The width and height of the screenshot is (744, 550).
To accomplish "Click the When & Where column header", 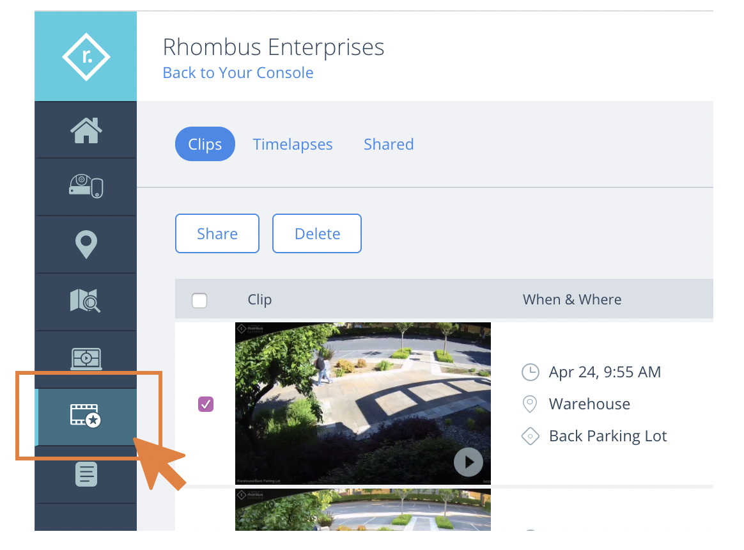I will (x=572, y=300).
